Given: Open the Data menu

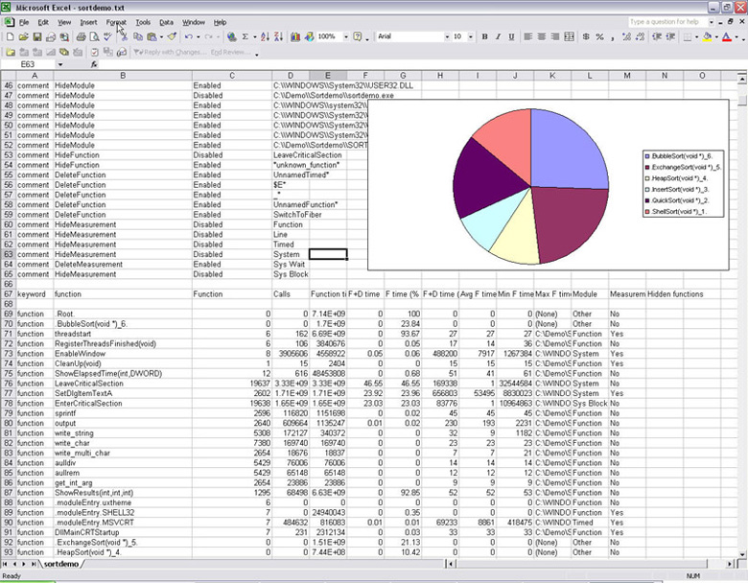Looking at the screenshot, I should 167,21.
